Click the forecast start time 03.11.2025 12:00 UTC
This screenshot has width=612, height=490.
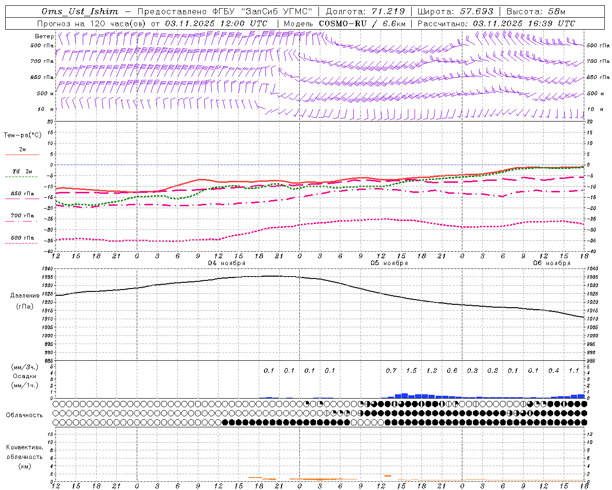(216, 23)
